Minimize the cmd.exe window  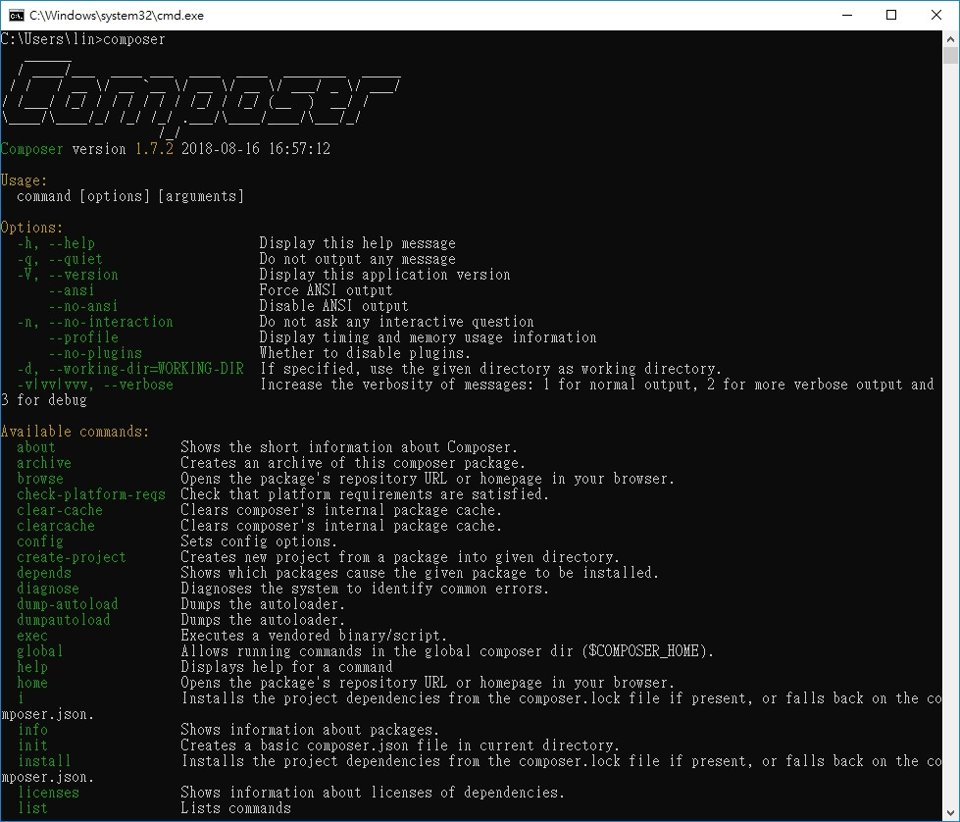pyautogui.click(x=847, y=15)
